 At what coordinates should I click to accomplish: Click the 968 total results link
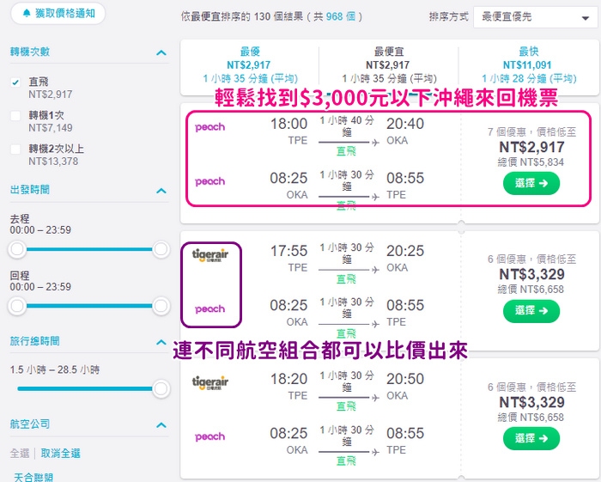[334, 16]
